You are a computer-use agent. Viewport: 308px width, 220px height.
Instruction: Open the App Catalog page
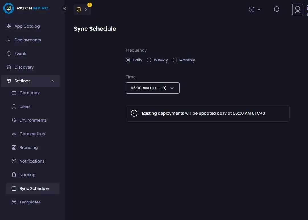click(x=27, y=26)
